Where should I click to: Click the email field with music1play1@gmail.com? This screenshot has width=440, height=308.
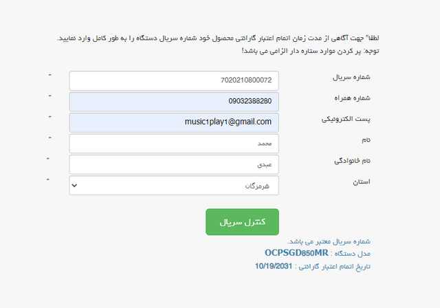[173, 122]
